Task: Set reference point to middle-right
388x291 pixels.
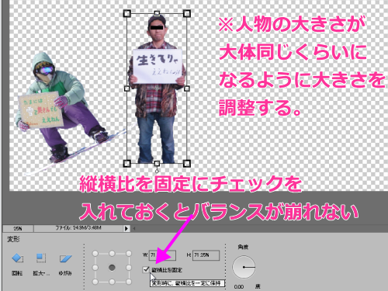Action: point(129,268)
